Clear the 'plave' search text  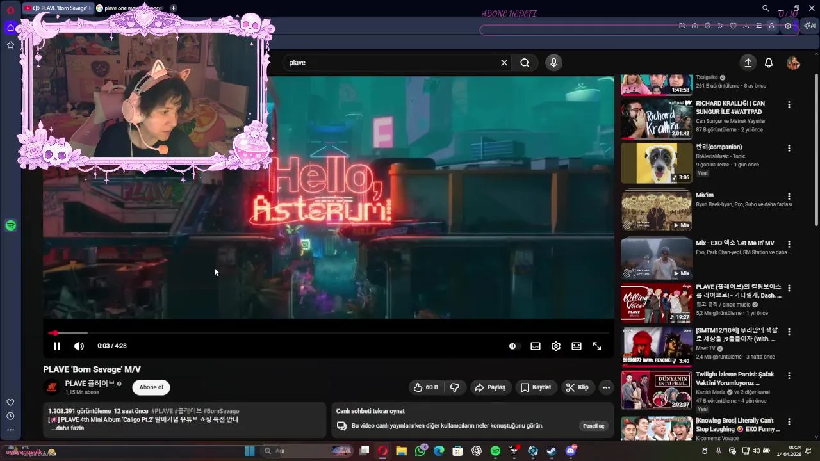coord(504,63)
